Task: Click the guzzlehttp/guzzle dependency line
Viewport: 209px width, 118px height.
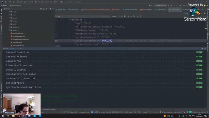Action: click(x=92, y=37)
